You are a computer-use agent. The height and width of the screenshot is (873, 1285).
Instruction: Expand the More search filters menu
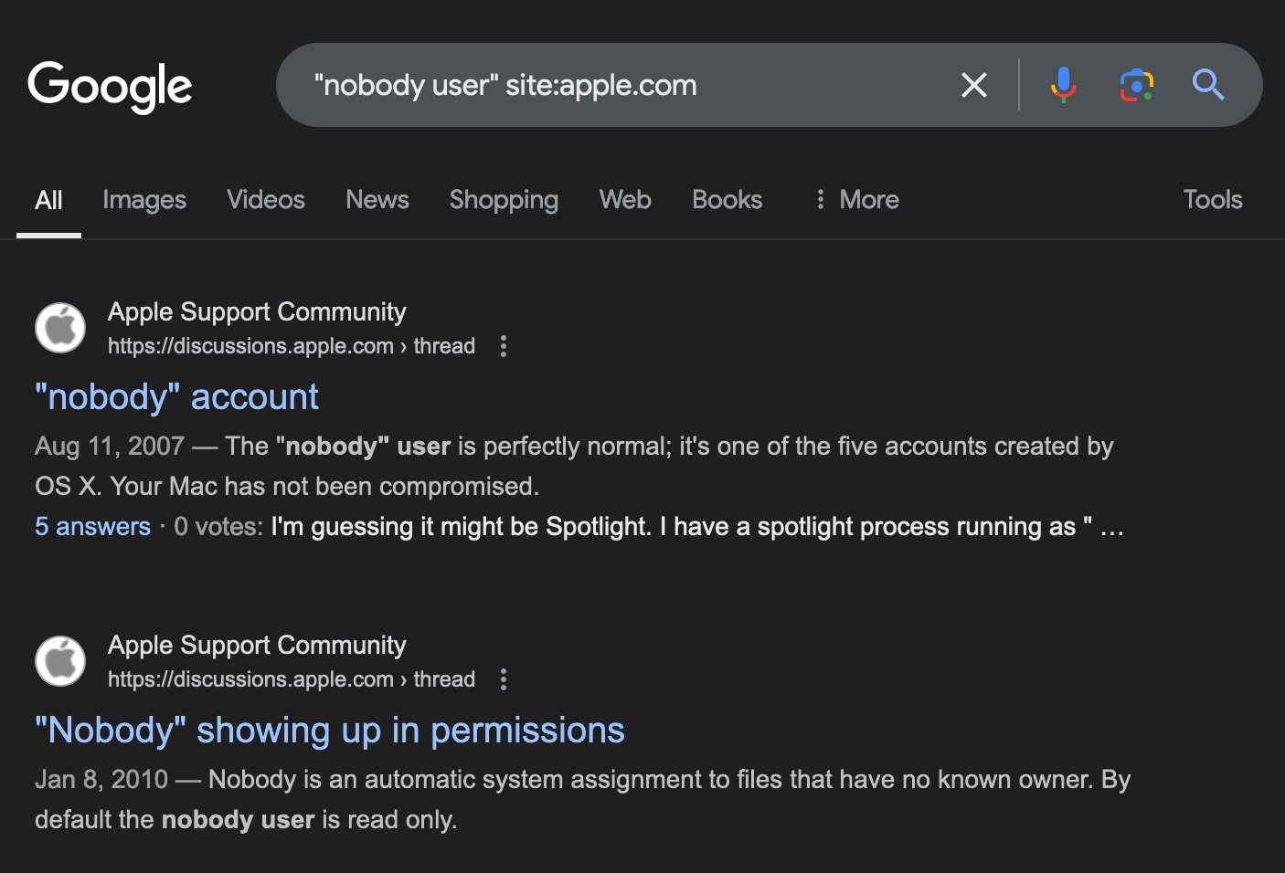(856, 200)
